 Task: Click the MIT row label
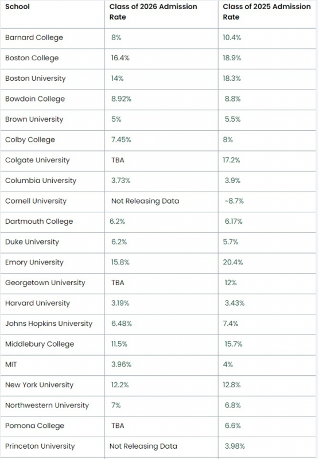[11, 364]
